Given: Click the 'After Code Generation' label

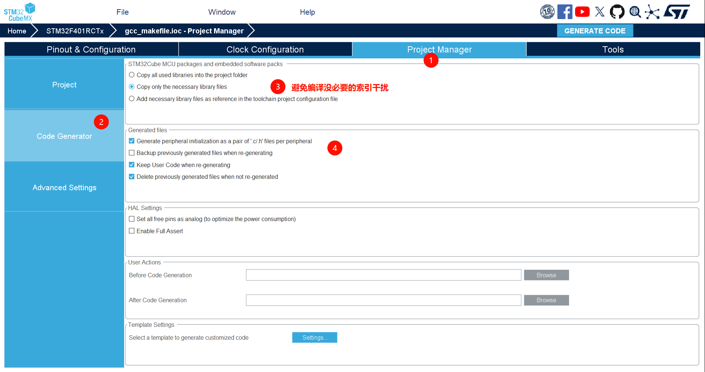Looking at the screenshot, I should (x=158, y=300).
